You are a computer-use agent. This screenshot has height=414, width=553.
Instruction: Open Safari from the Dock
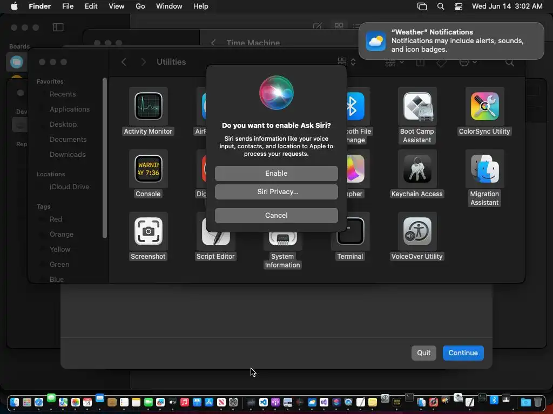[39, 402]
